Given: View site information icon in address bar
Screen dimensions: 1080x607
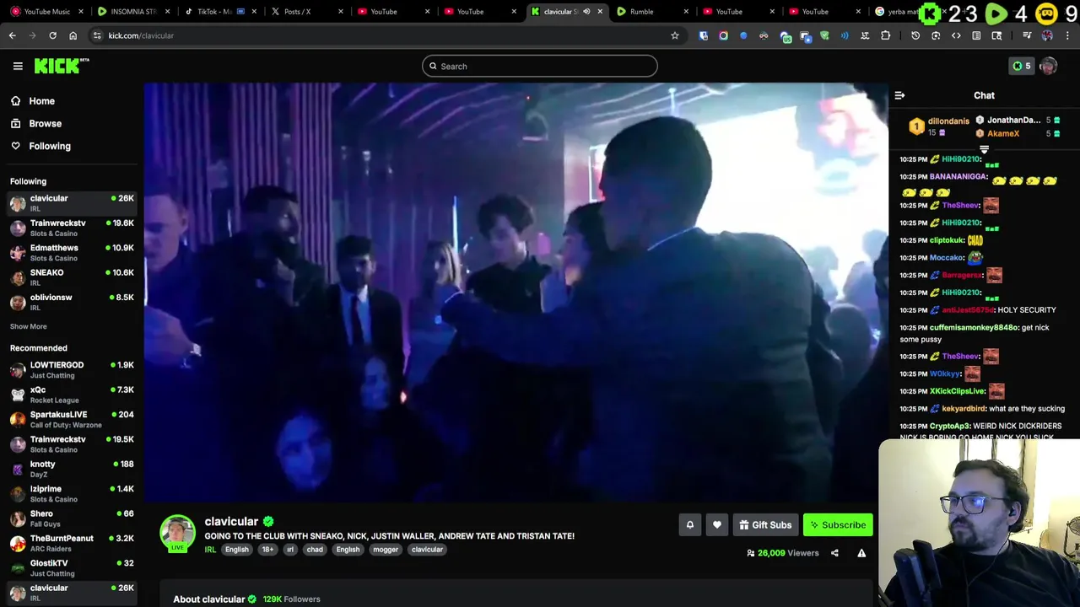Looking at the screenshot, I should click(97, 35).
